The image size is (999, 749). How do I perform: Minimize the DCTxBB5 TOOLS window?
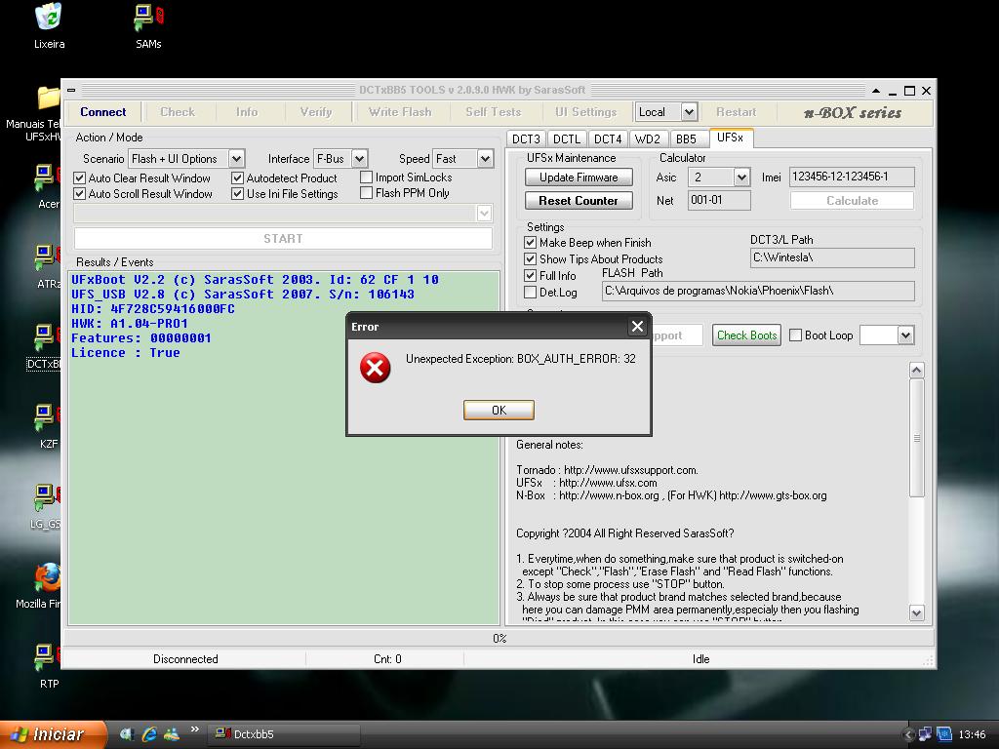pyautogui.click(x=893, y=91)
